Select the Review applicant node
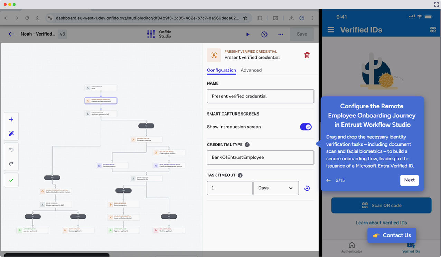Viewport: 441px width, 257px height. coord(78,230)
